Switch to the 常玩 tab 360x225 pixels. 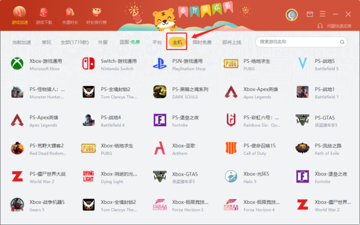tap(46, 42)
